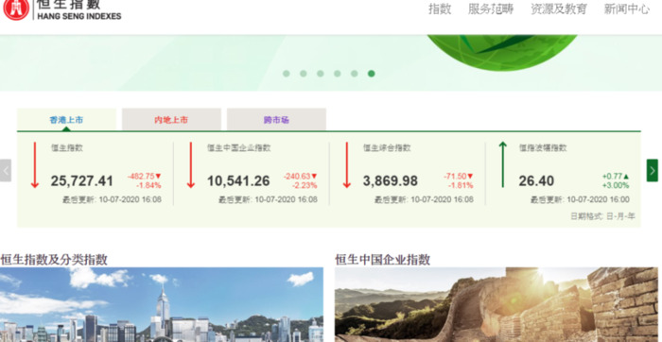Click the value 3,869.98

[390, 181]
